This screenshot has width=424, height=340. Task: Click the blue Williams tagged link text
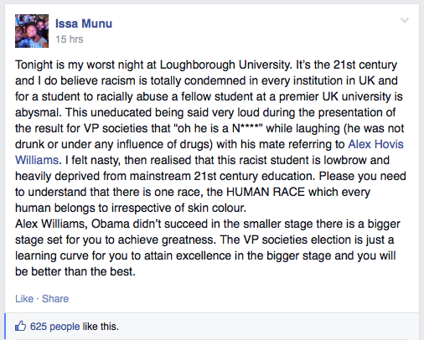click(x=37, y=160)
